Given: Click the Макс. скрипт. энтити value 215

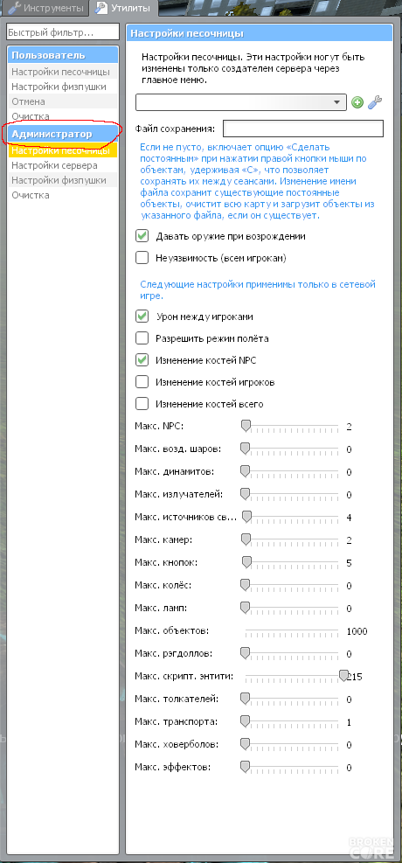Looking at the screenshot, I should [354, 677].
